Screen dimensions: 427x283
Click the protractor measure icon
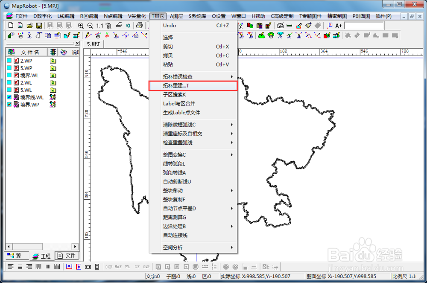coord(280,26)
